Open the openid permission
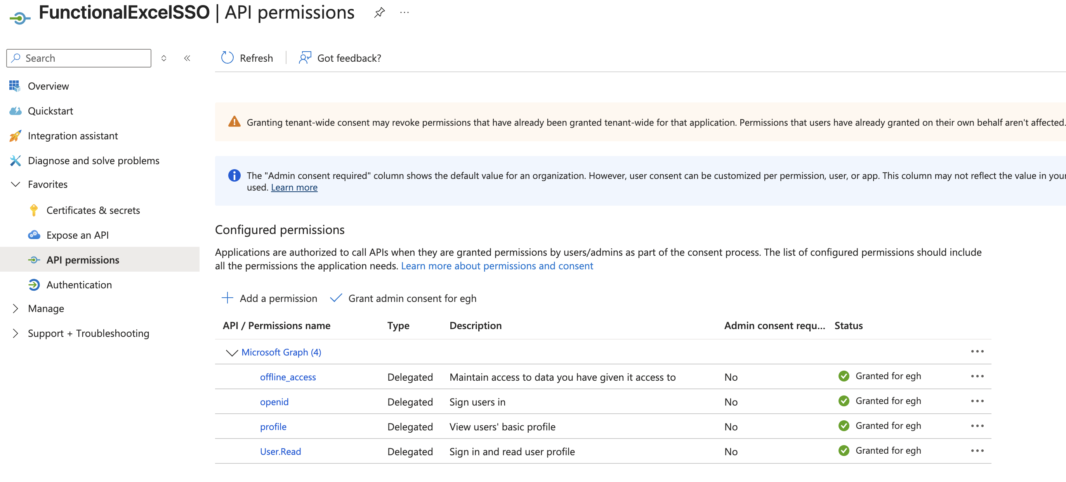 pyautogui.click(x=274, y=402)
